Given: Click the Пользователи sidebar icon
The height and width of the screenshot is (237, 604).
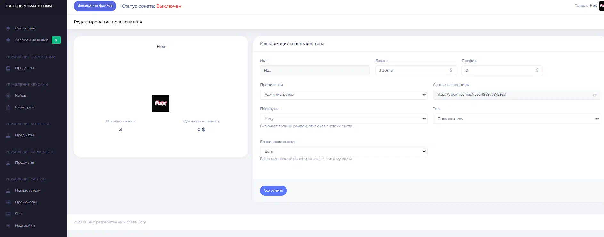Looking at the screenshot, I should (x=8, y=191).
